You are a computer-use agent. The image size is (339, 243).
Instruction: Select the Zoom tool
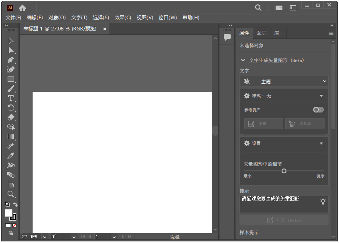point(11,195)
